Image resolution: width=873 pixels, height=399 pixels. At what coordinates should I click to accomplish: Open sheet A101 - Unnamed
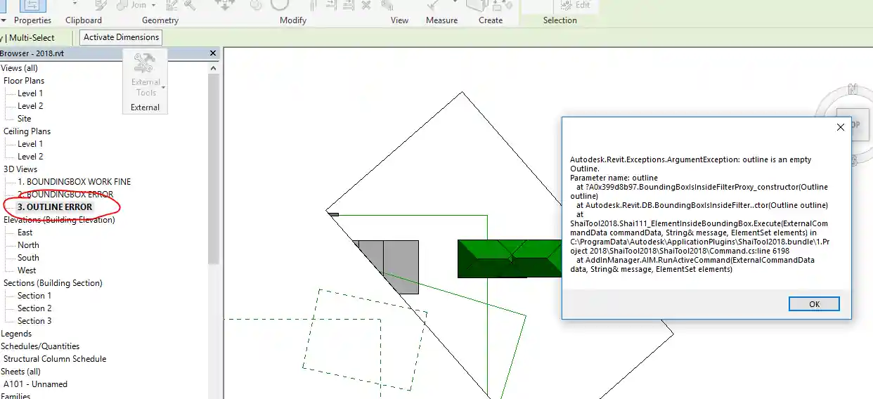coord(35,384)
